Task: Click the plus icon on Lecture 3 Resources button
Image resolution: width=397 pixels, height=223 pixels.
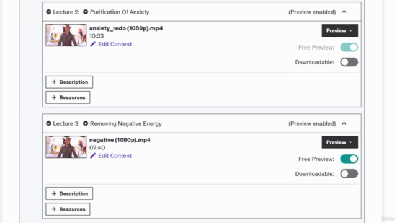Action: coord(54,209)
